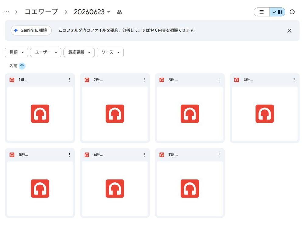Select the 1班 audio file thumbnail

(40, 114)
